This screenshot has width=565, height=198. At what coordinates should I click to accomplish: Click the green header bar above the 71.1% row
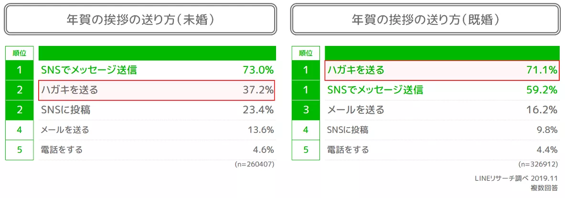click(441, 53)
